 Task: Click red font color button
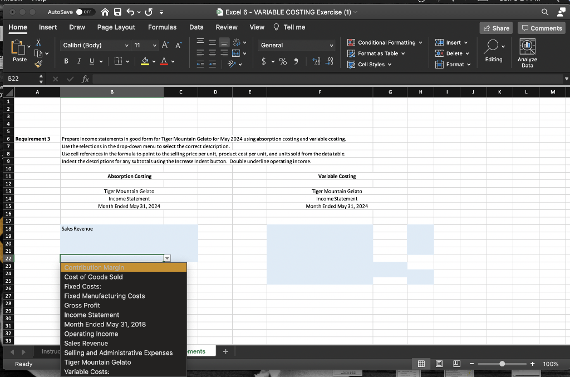(164, 61)
